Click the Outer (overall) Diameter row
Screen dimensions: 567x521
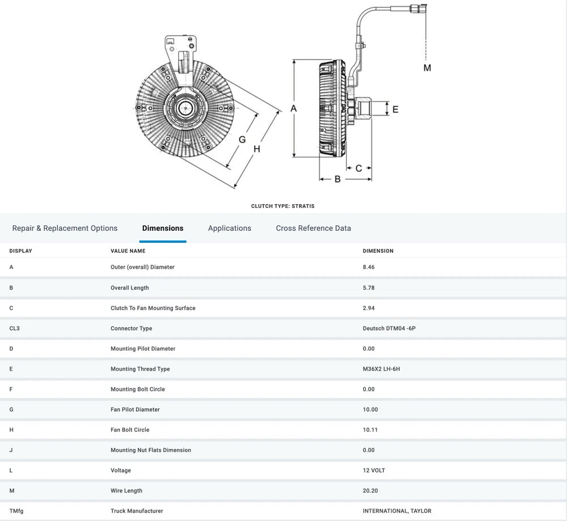click(143, 267)
